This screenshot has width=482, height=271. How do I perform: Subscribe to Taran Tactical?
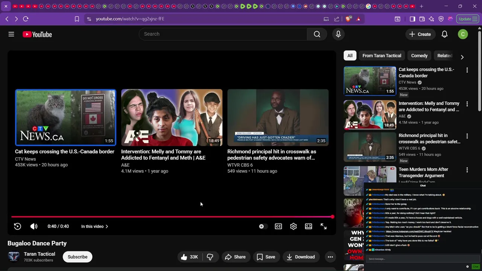point(78,257)
